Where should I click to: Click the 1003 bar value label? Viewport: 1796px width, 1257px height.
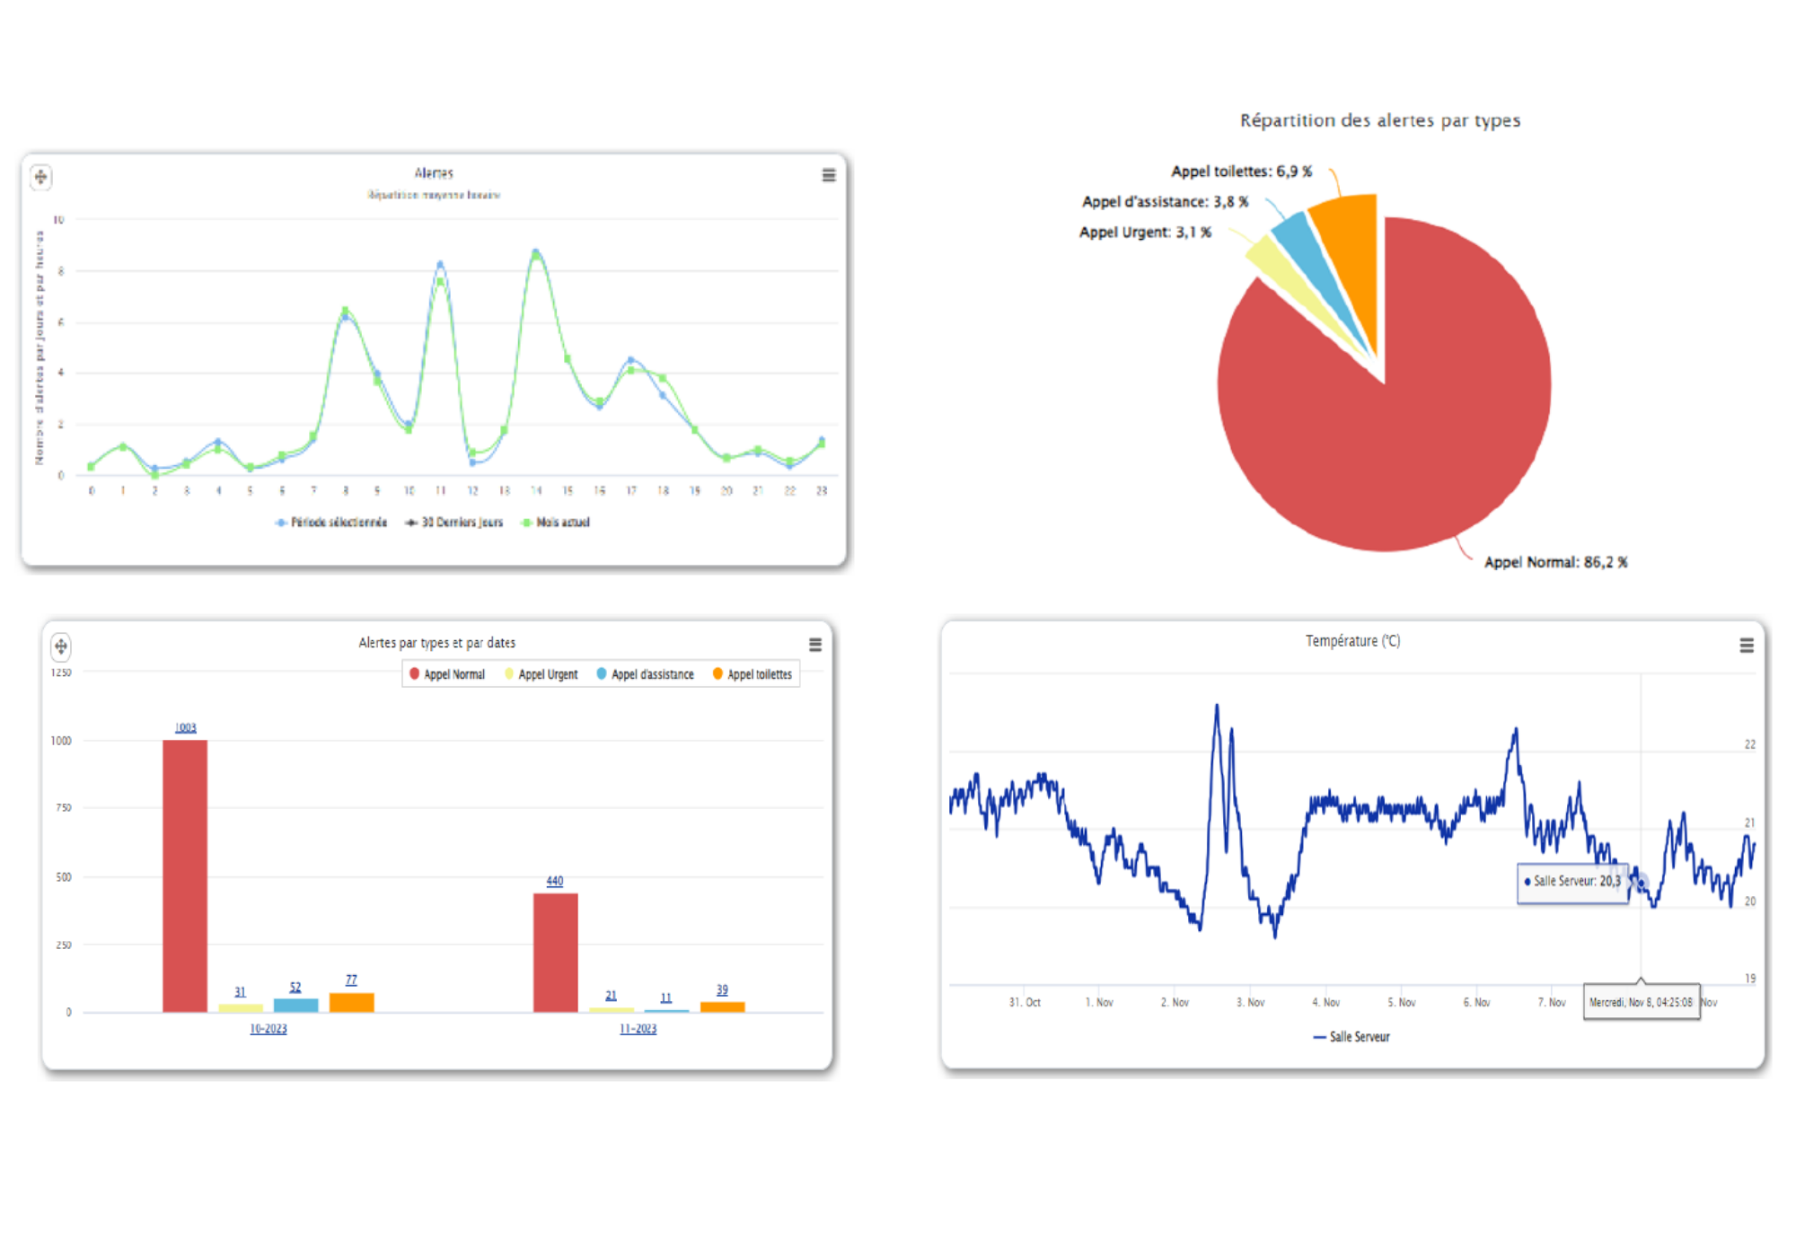(185, 727)
